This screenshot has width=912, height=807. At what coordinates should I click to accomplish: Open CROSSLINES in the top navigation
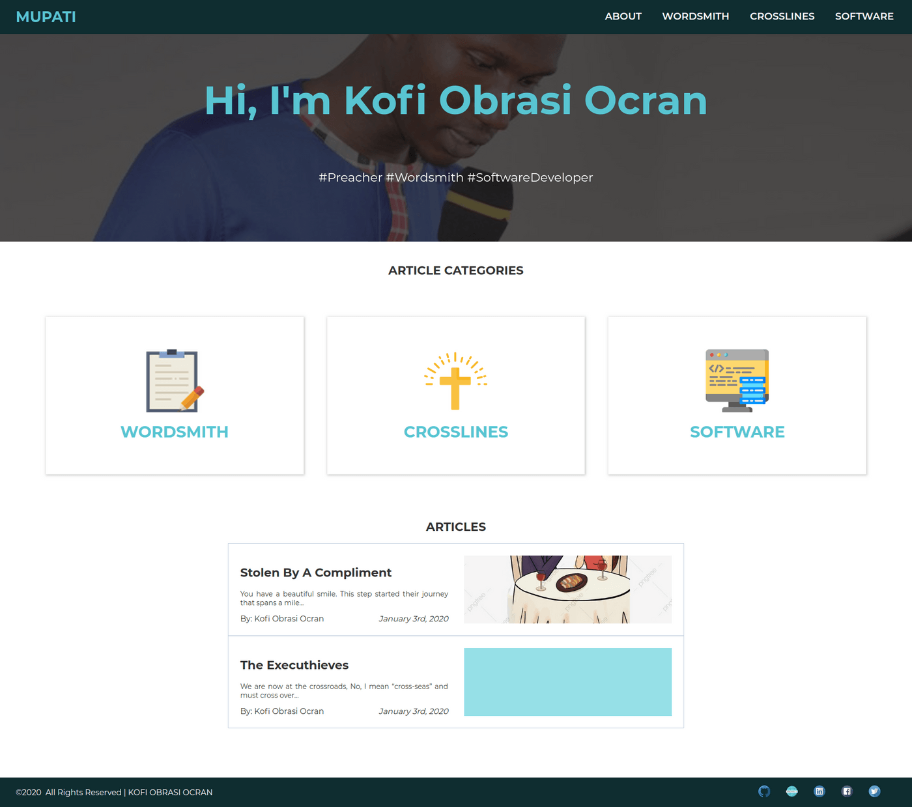(x=782, y=16)
